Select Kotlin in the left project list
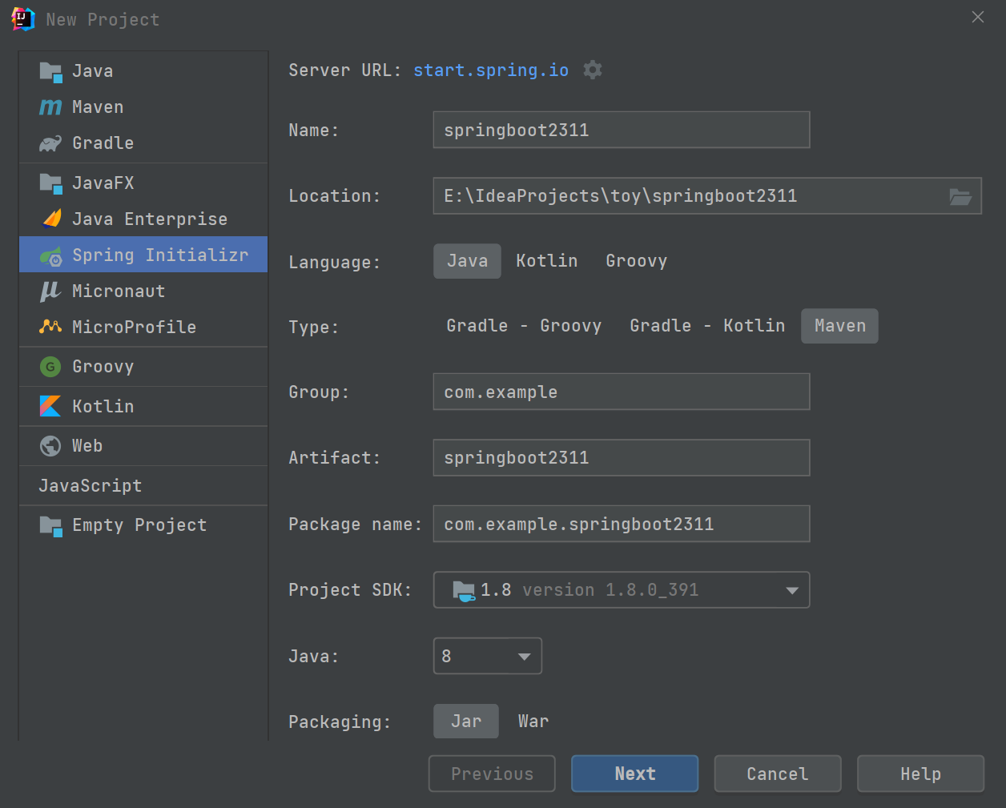The image size is (1006, 808). tap(143, 407)
